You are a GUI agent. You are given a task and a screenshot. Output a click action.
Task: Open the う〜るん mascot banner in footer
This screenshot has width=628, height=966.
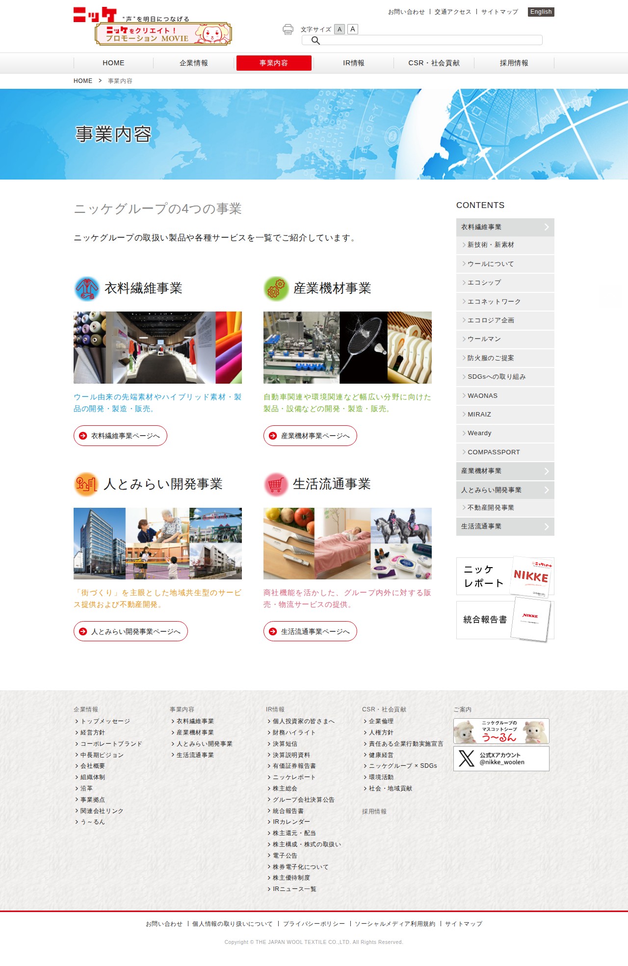click(x=501, y=731)
